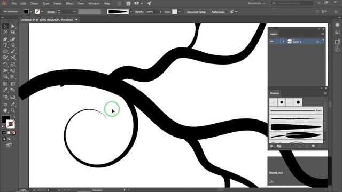This screenshot has width=342, height=192.
Task: Toggle Layer 1 visibility eye
Action: coord(272,42)
